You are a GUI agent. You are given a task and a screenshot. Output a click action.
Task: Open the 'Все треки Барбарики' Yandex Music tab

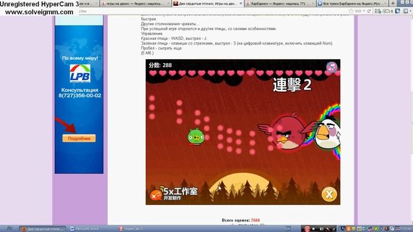coord(352,3)
